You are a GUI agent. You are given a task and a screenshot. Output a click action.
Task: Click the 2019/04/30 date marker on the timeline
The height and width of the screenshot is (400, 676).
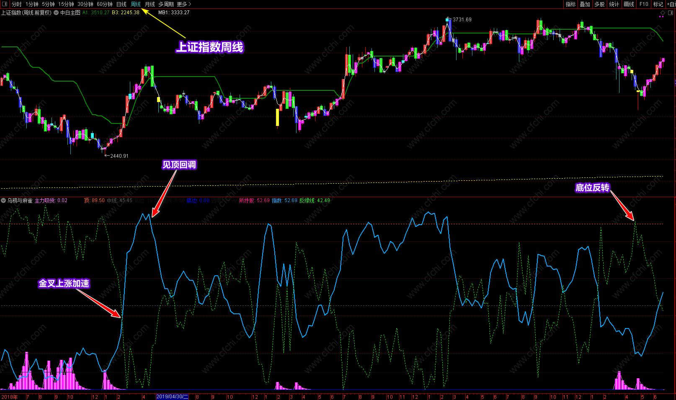(173, 397)
